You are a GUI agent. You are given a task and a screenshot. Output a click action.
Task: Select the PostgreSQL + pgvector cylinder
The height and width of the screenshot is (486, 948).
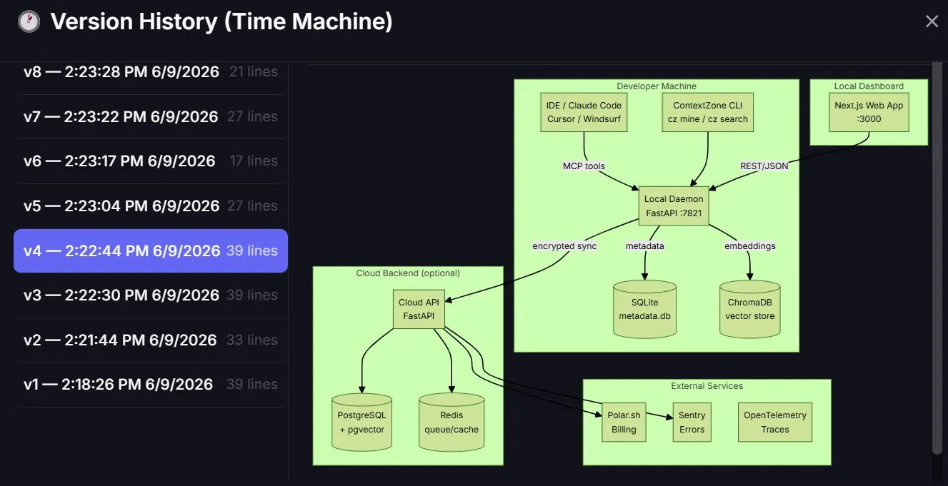pyautogui.click(x=362, y=422)
